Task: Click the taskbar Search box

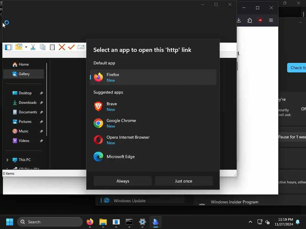Action: click(x=50, y=222)
